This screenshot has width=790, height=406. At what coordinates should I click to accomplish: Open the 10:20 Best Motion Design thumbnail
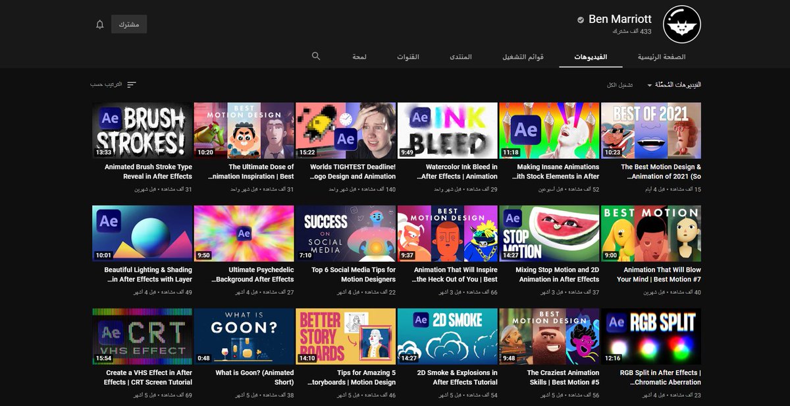(244, 130)
